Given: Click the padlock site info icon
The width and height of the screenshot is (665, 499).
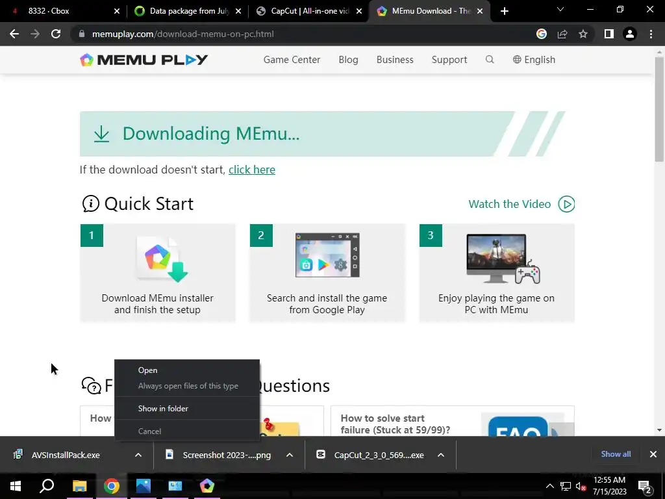Looking at the screenshot, I should (82, 34).
